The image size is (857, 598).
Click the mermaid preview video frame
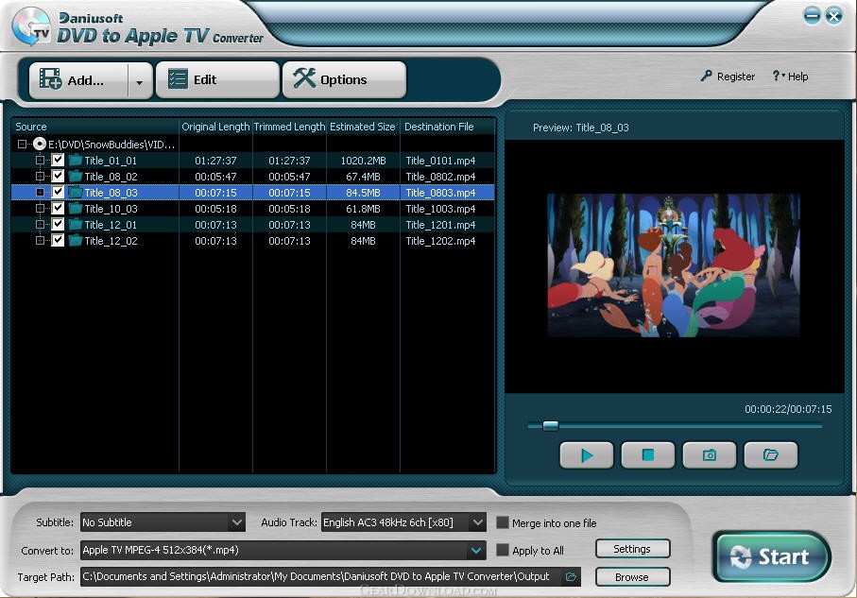[x=674, y=265]
